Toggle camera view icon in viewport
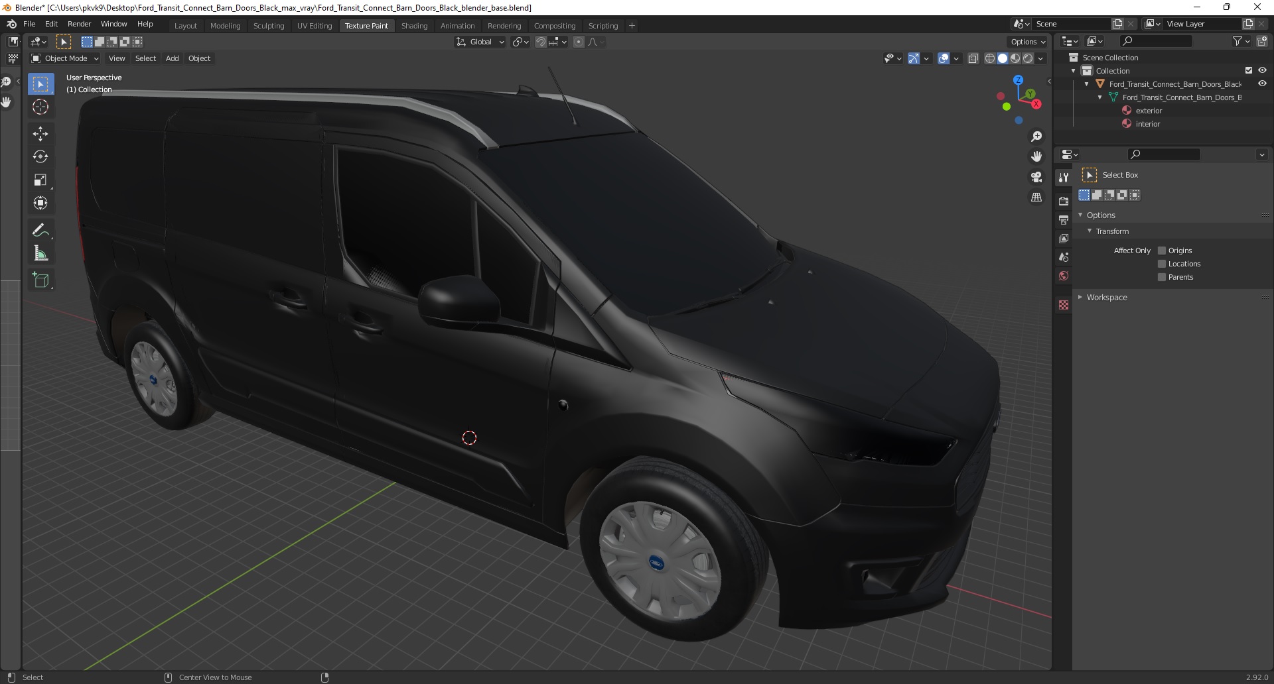1274x684 pixels. pyautogui.click(x=1036, y=177)
